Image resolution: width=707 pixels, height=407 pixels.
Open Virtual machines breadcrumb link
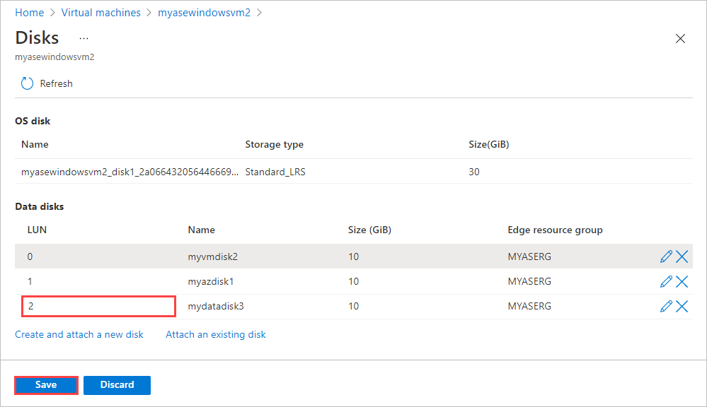pyautogui.click(x=101, y=13)
